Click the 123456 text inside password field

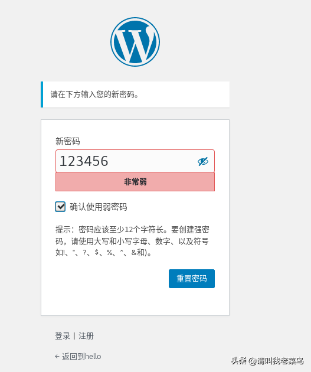pyautogui.click(x=84, y=161)
